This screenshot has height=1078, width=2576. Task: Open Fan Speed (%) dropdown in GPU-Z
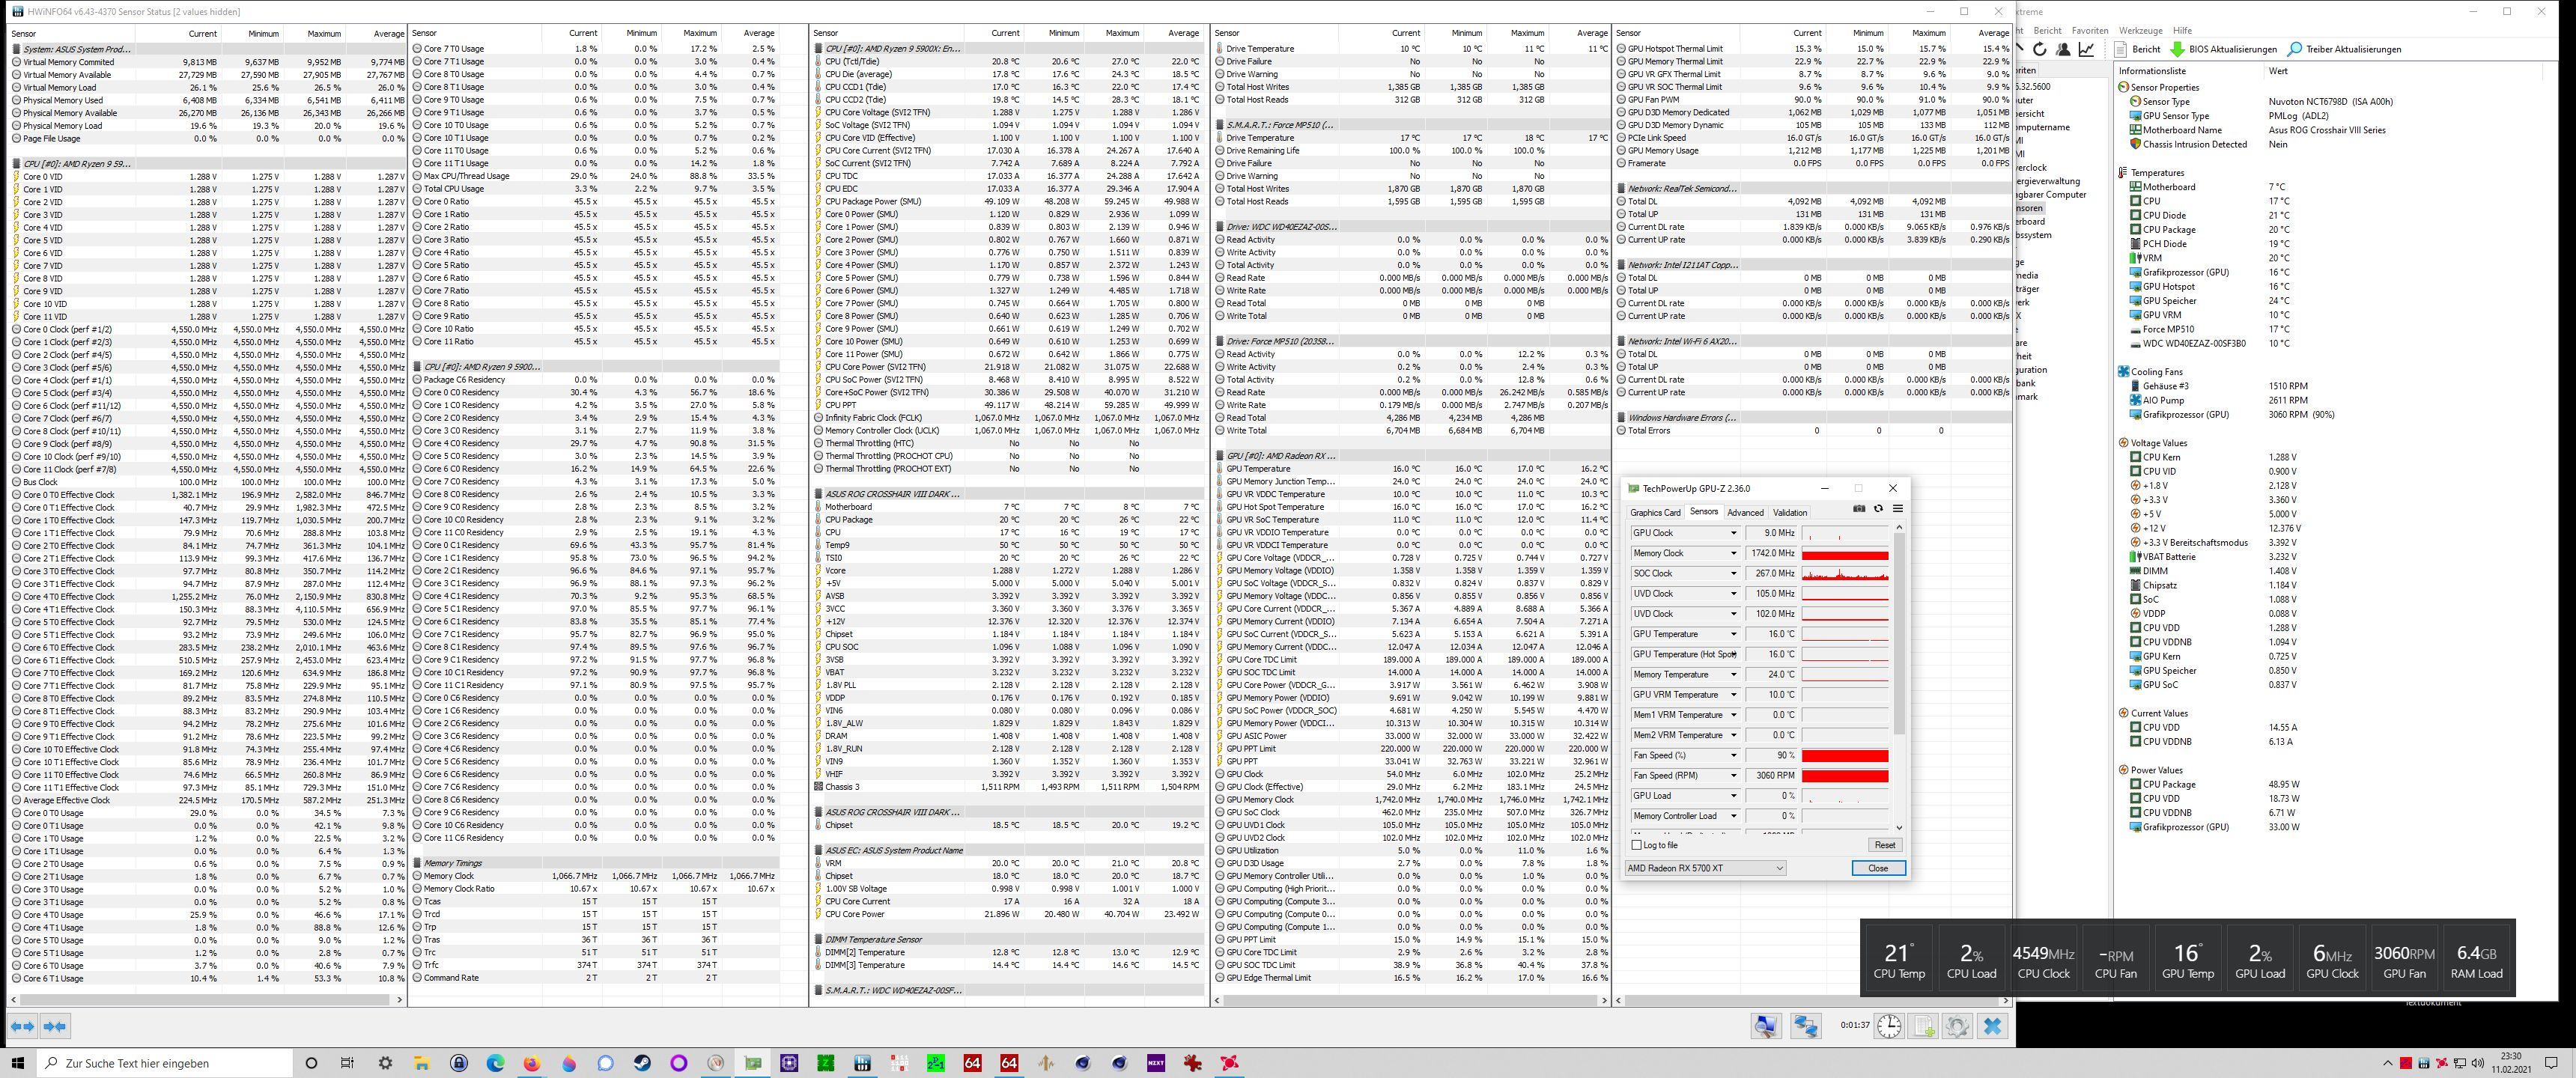click(x=1733, y=755)
